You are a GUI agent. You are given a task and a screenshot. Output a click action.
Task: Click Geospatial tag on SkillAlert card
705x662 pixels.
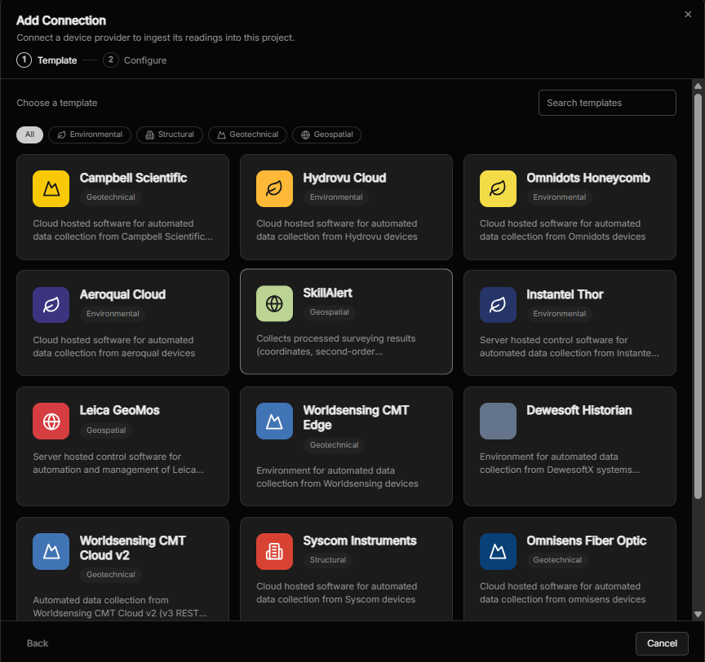pyautogui.click(x=329, y=312)
